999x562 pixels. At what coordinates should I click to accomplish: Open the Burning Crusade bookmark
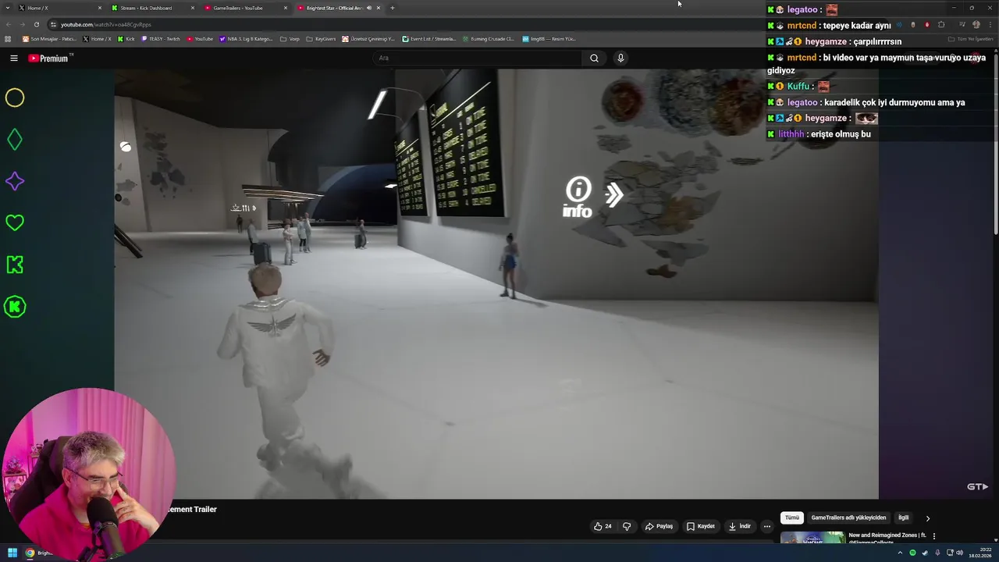[x=488, y=38]
